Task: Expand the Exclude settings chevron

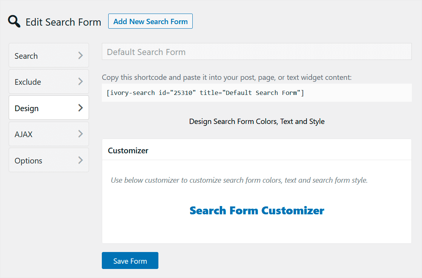Action: [81, 81]
